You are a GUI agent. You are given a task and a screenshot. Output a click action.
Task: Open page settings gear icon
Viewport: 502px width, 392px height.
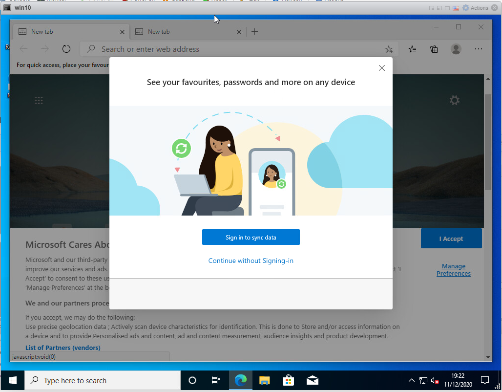tap(455, 100)
